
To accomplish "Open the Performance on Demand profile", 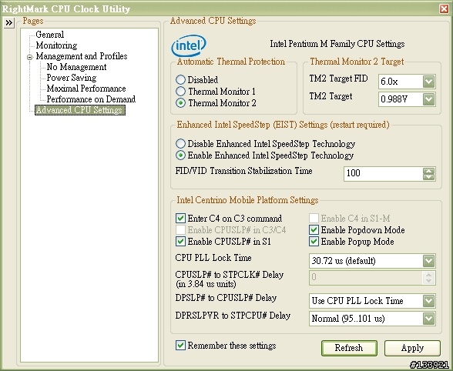I will point(91,99).
